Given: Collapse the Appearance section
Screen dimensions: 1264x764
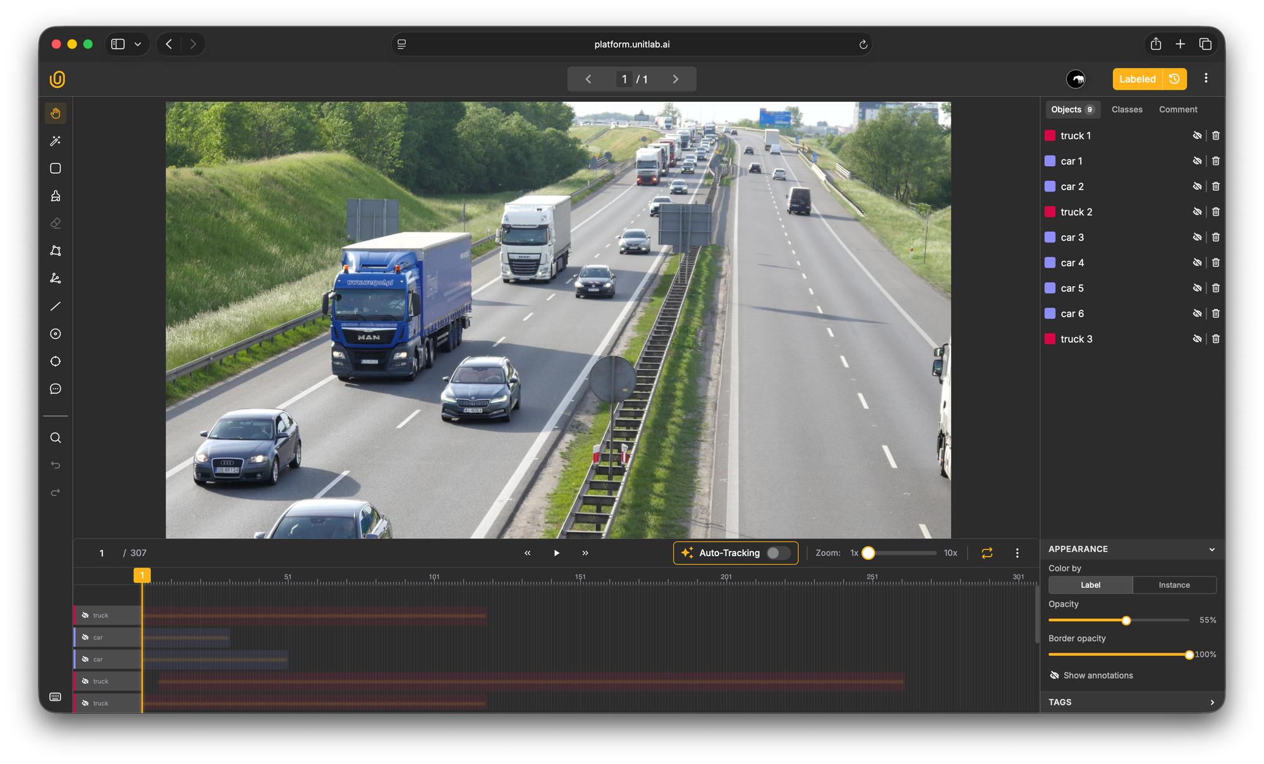Looking at the screenshot, I should 1212,549.
